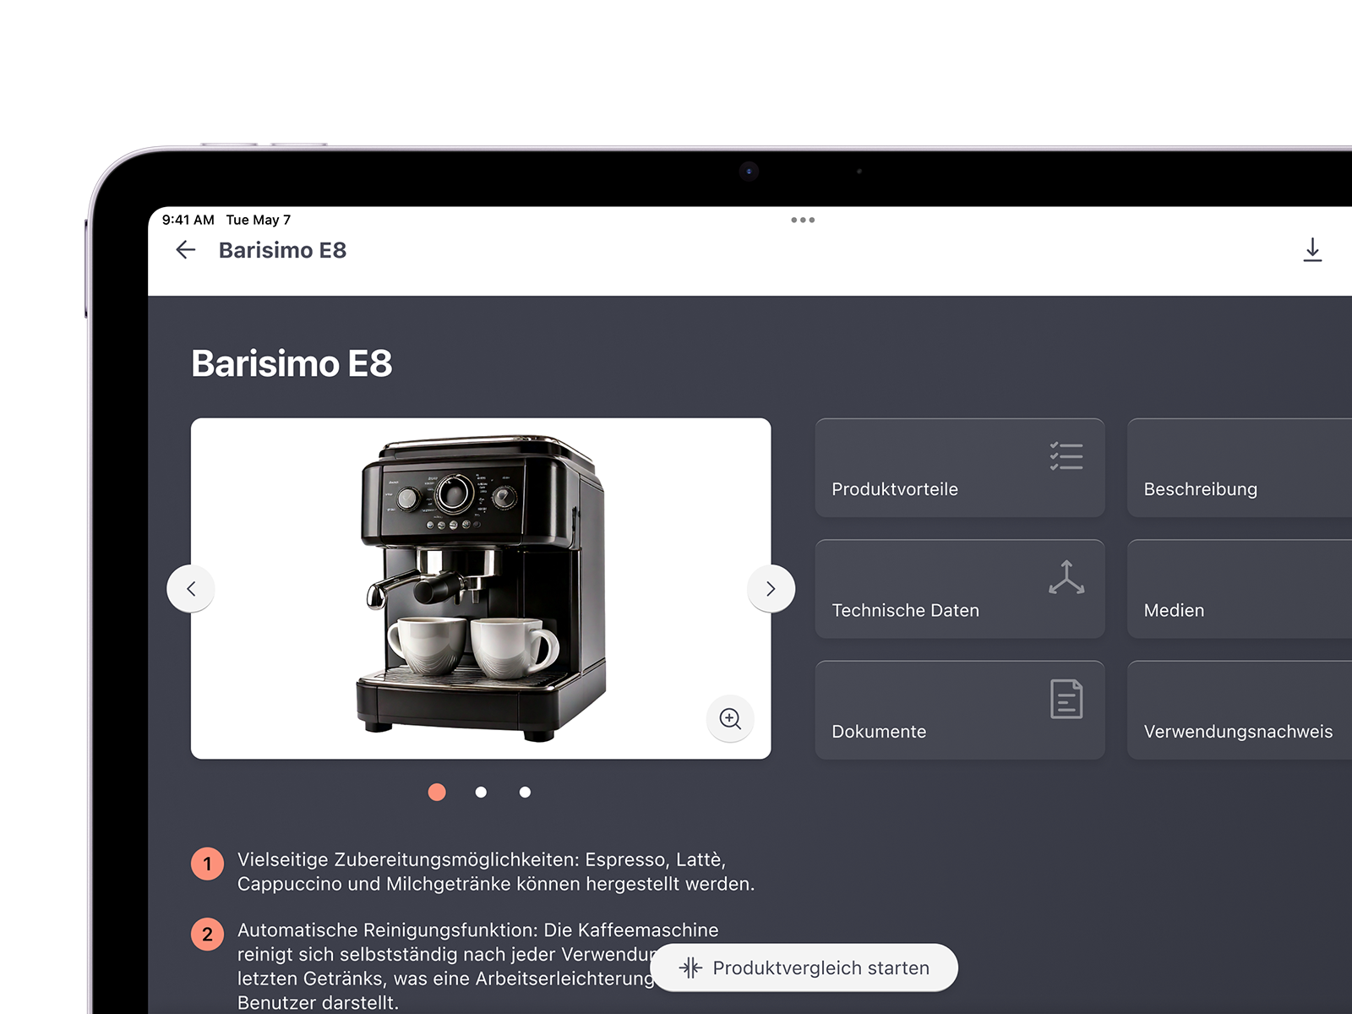The image size is (1352, 1014).
Task: Click the axes icon on Technische Daten
Action: click(1066, 577)
